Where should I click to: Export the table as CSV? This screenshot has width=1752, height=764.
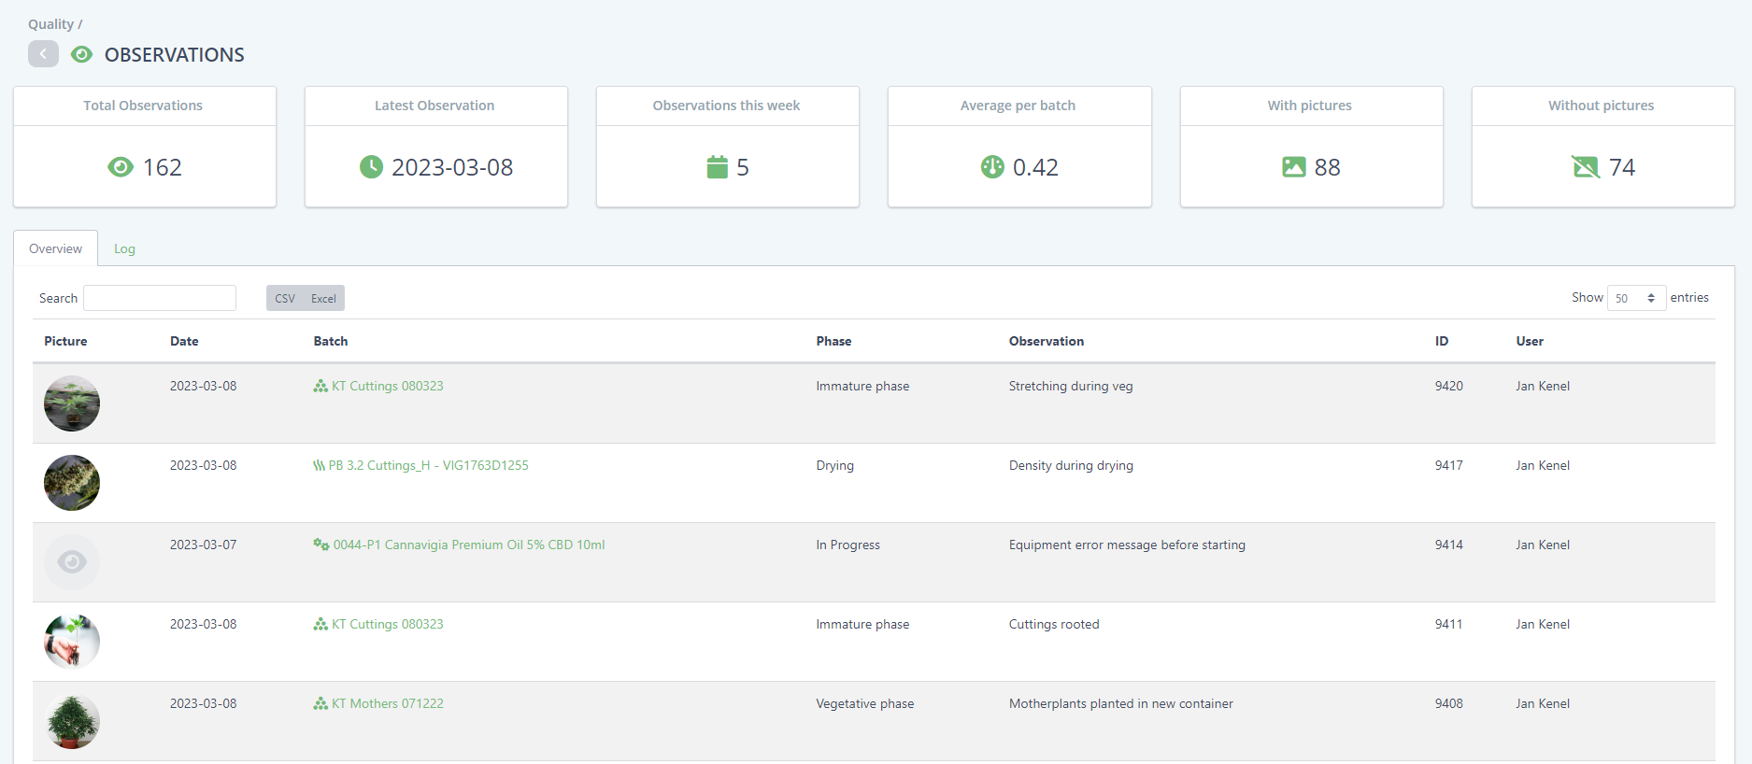pos(285,299)
